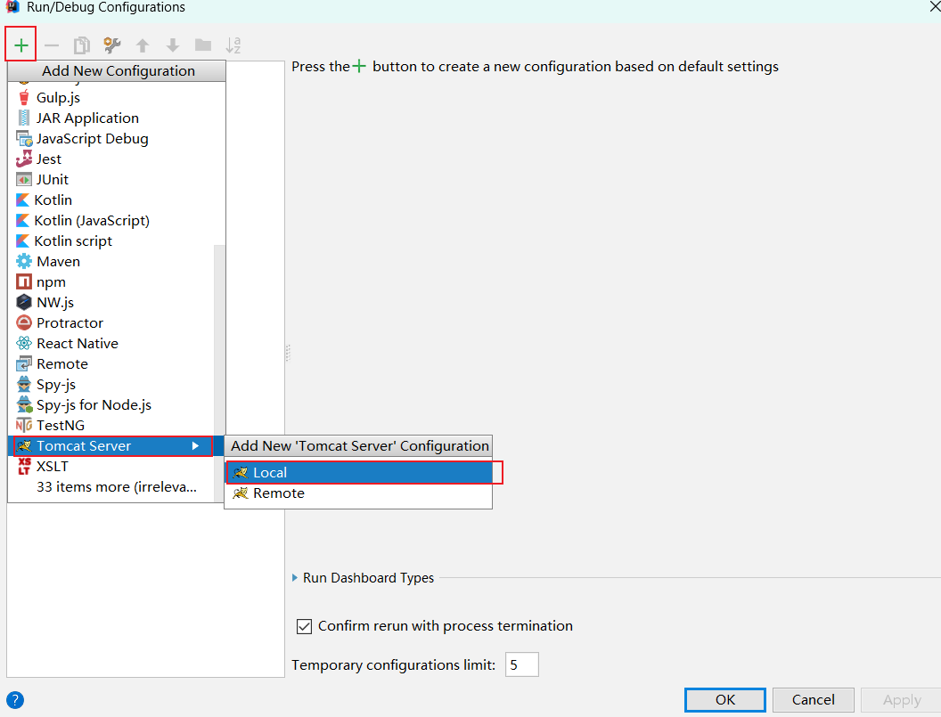
Task: Click the Move Up arrow icon
Action: pyautogui.click(x=143, y=45)
